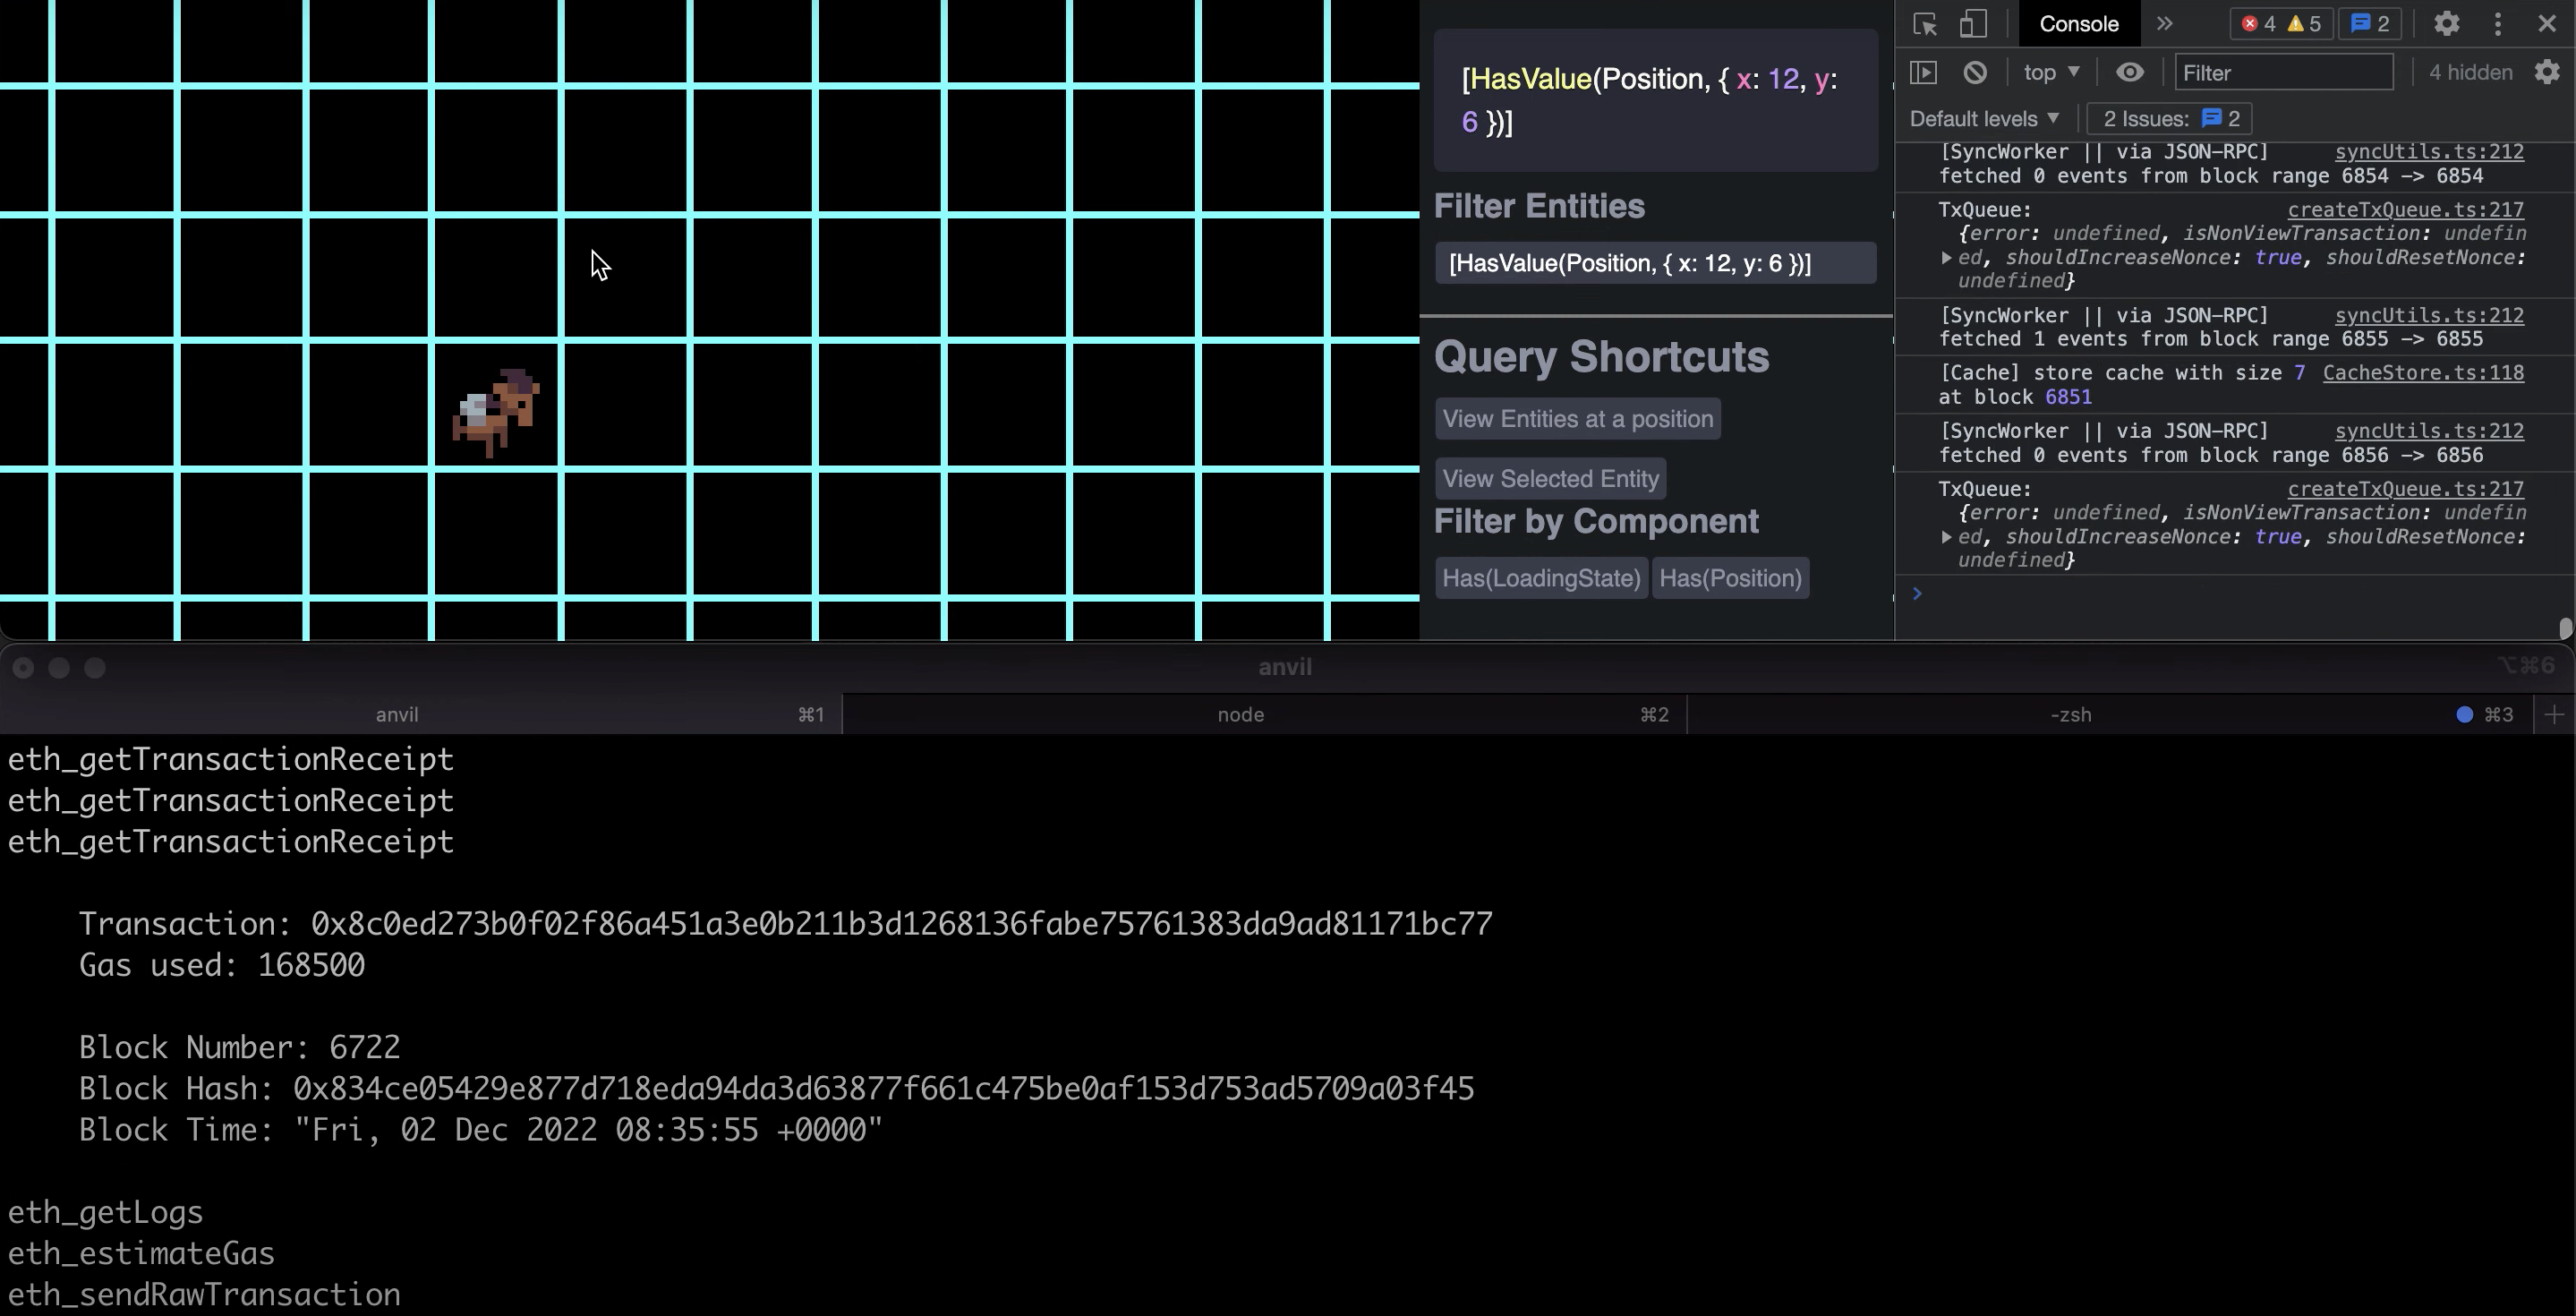
Task: Expand the first TxQueue object triangle
Action: point(1946,258)
